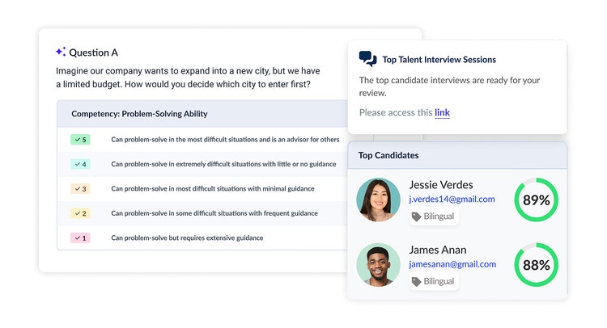Select the yellow score 2 check badge

80,213
